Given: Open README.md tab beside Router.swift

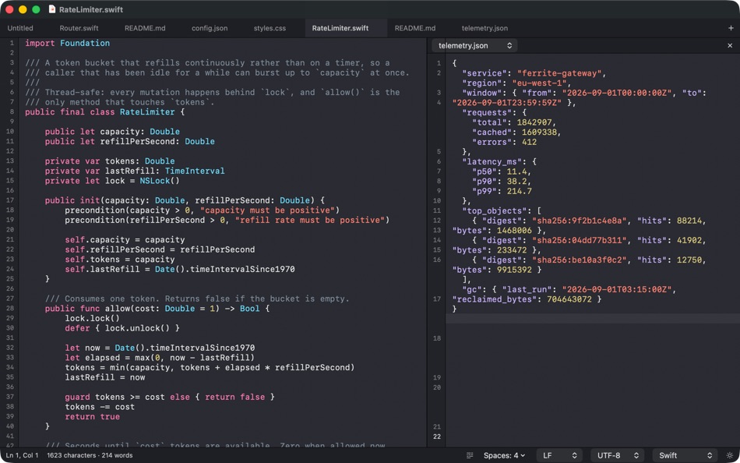Looking at the screenshot, I should 145,28.
